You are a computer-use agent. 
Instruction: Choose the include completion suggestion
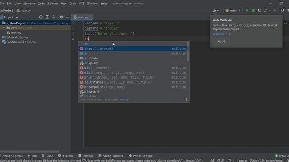(133, 58)
